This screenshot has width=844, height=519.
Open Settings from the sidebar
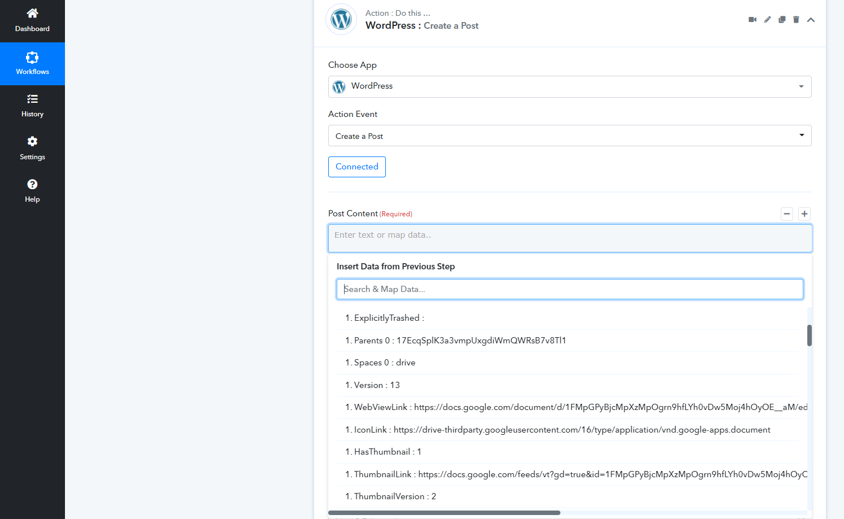coord(32,149)
